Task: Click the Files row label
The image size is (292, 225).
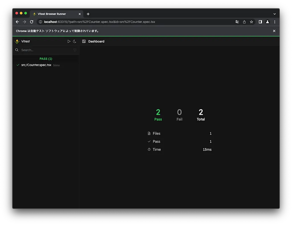Action: 157,134
